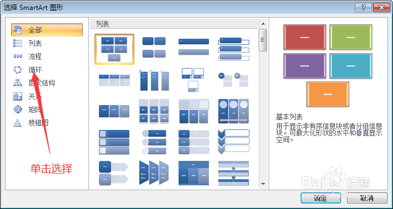
Task: Select the Vertical Picture List layout
Action: (x=114, y=142)
